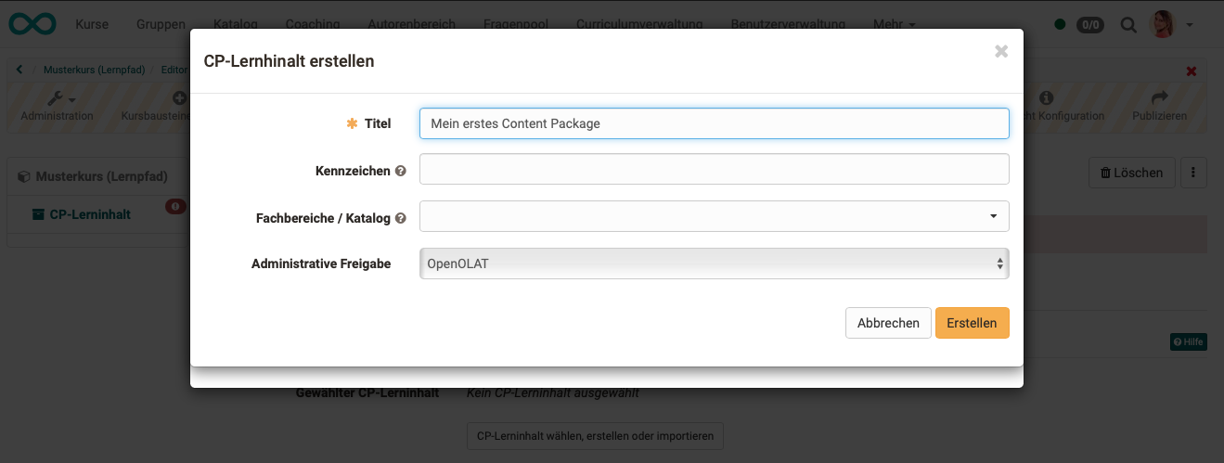Click into the Titel text field
Viewport: 1224px width, 463px height.
coord(714,123)
